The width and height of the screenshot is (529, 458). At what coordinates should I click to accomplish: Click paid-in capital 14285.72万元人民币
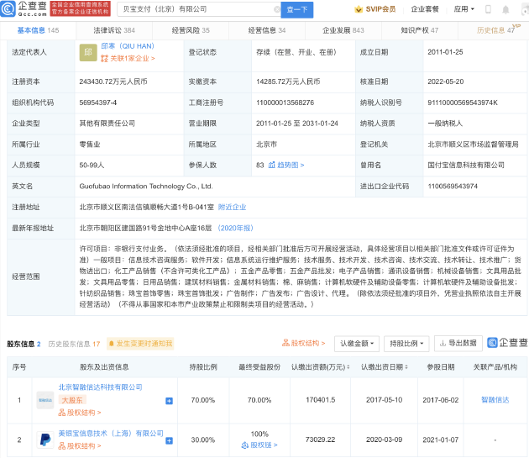pos(288,82)
